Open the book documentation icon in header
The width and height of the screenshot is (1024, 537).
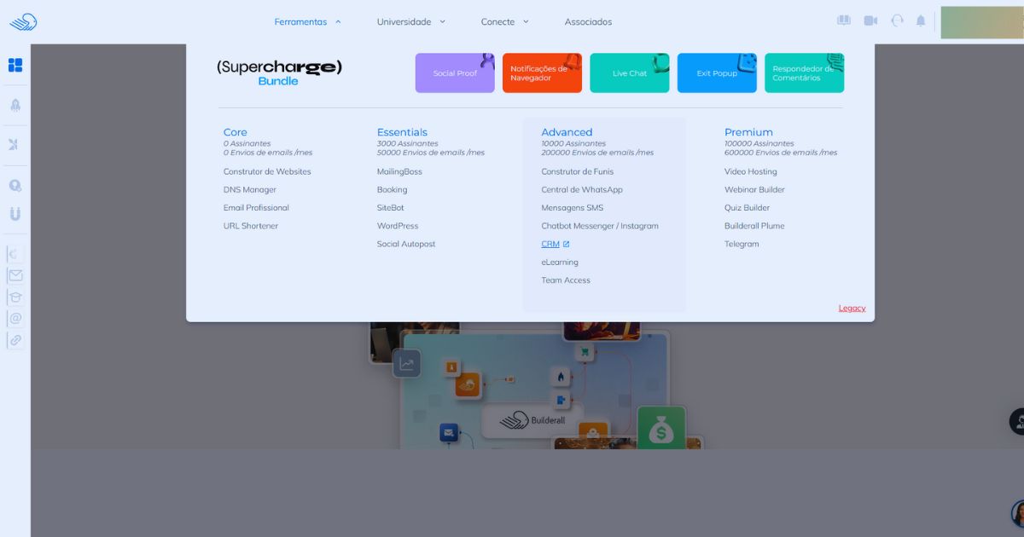click(844, 20)
